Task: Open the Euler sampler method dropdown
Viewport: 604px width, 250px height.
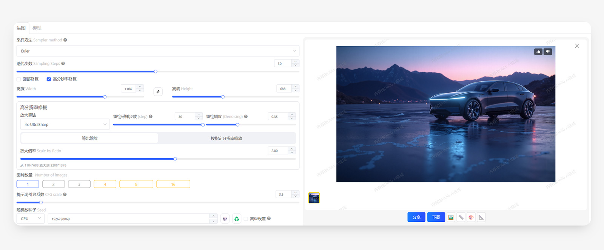Action: (157, 51)
